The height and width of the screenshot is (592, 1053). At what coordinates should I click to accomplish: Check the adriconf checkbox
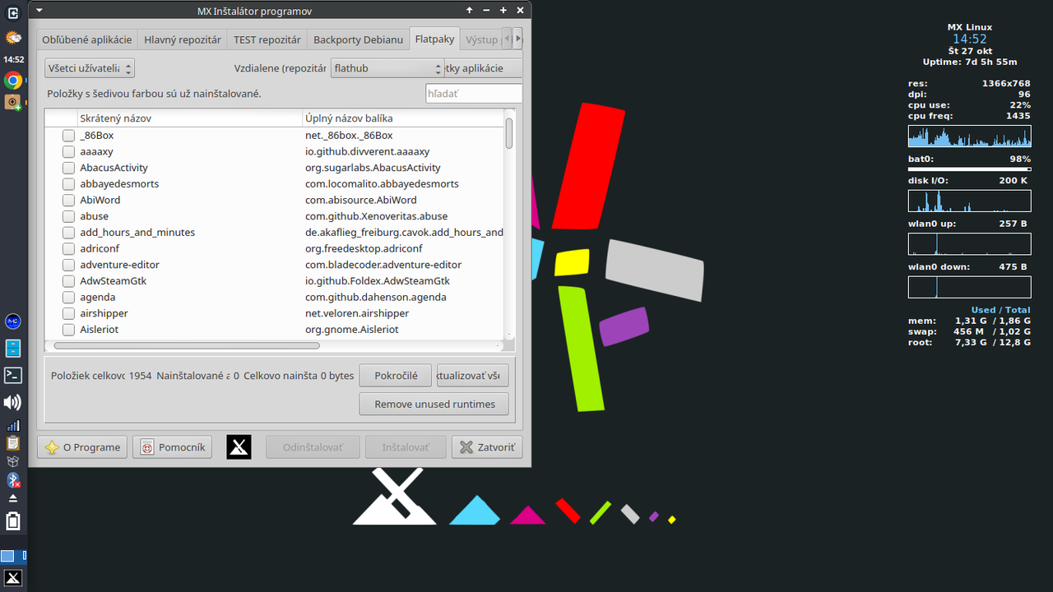tap(69, 248)
